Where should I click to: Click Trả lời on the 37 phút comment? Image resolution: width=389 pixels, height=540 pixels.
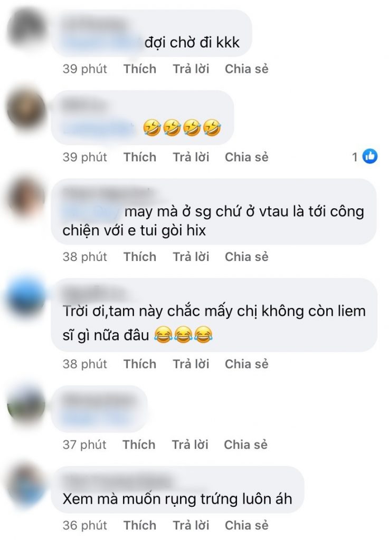point(190,444)
